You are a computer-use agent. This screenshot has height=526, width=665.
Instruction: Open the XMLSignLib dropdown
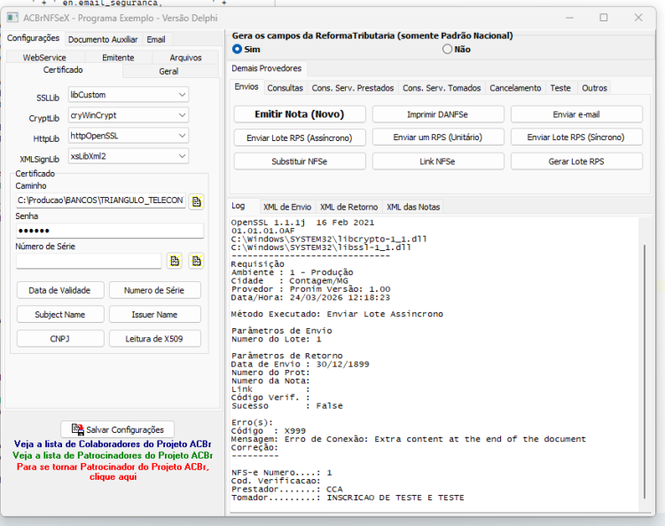pos(182,156)
